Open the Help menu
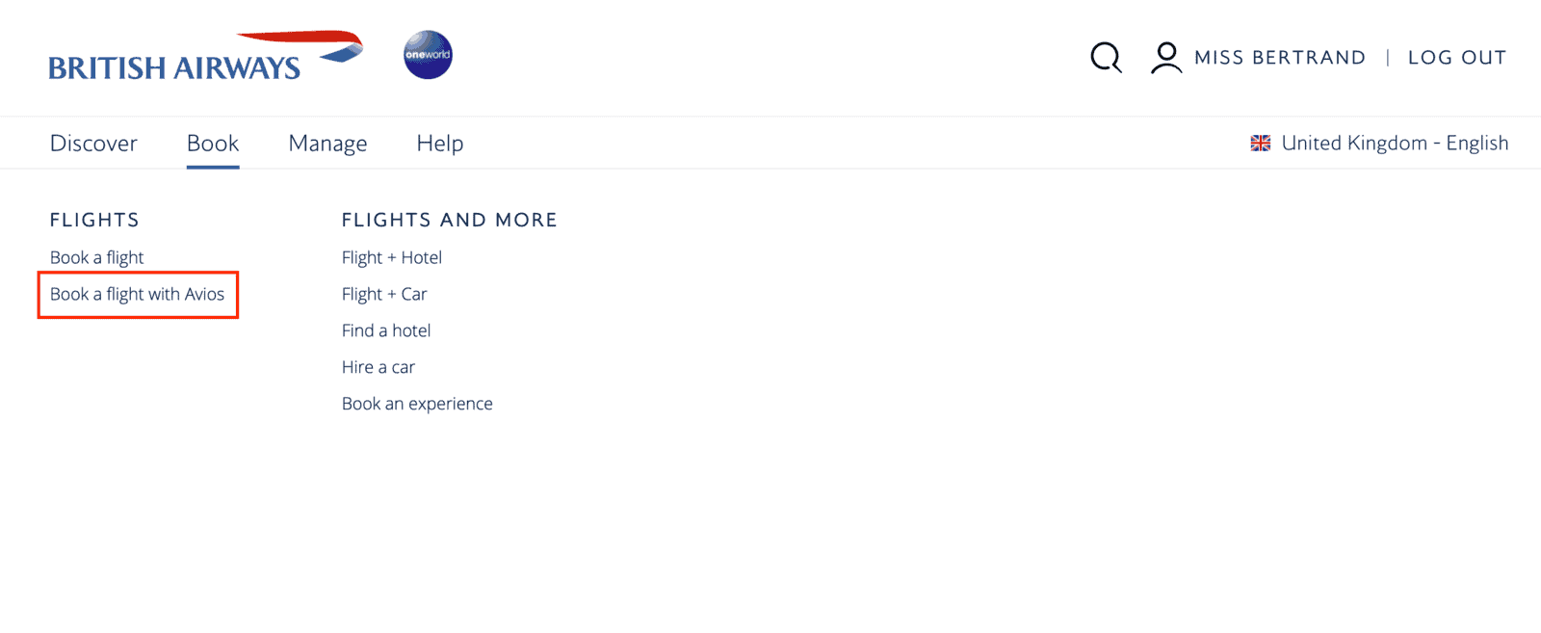Viewport: 1541px width, 633px height. click(440, 144)
